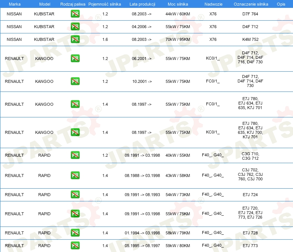
Task: Click RAPID in the E7J 728 row
Action: click(x=44, y=233)
